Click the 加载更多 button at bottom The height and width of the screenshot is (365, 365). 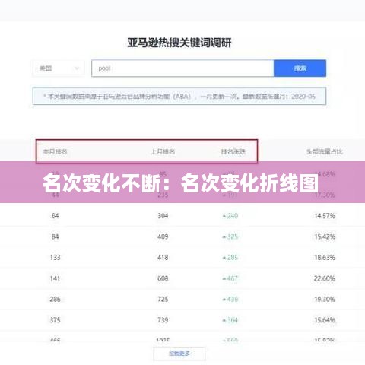click(x=179, y=354)
